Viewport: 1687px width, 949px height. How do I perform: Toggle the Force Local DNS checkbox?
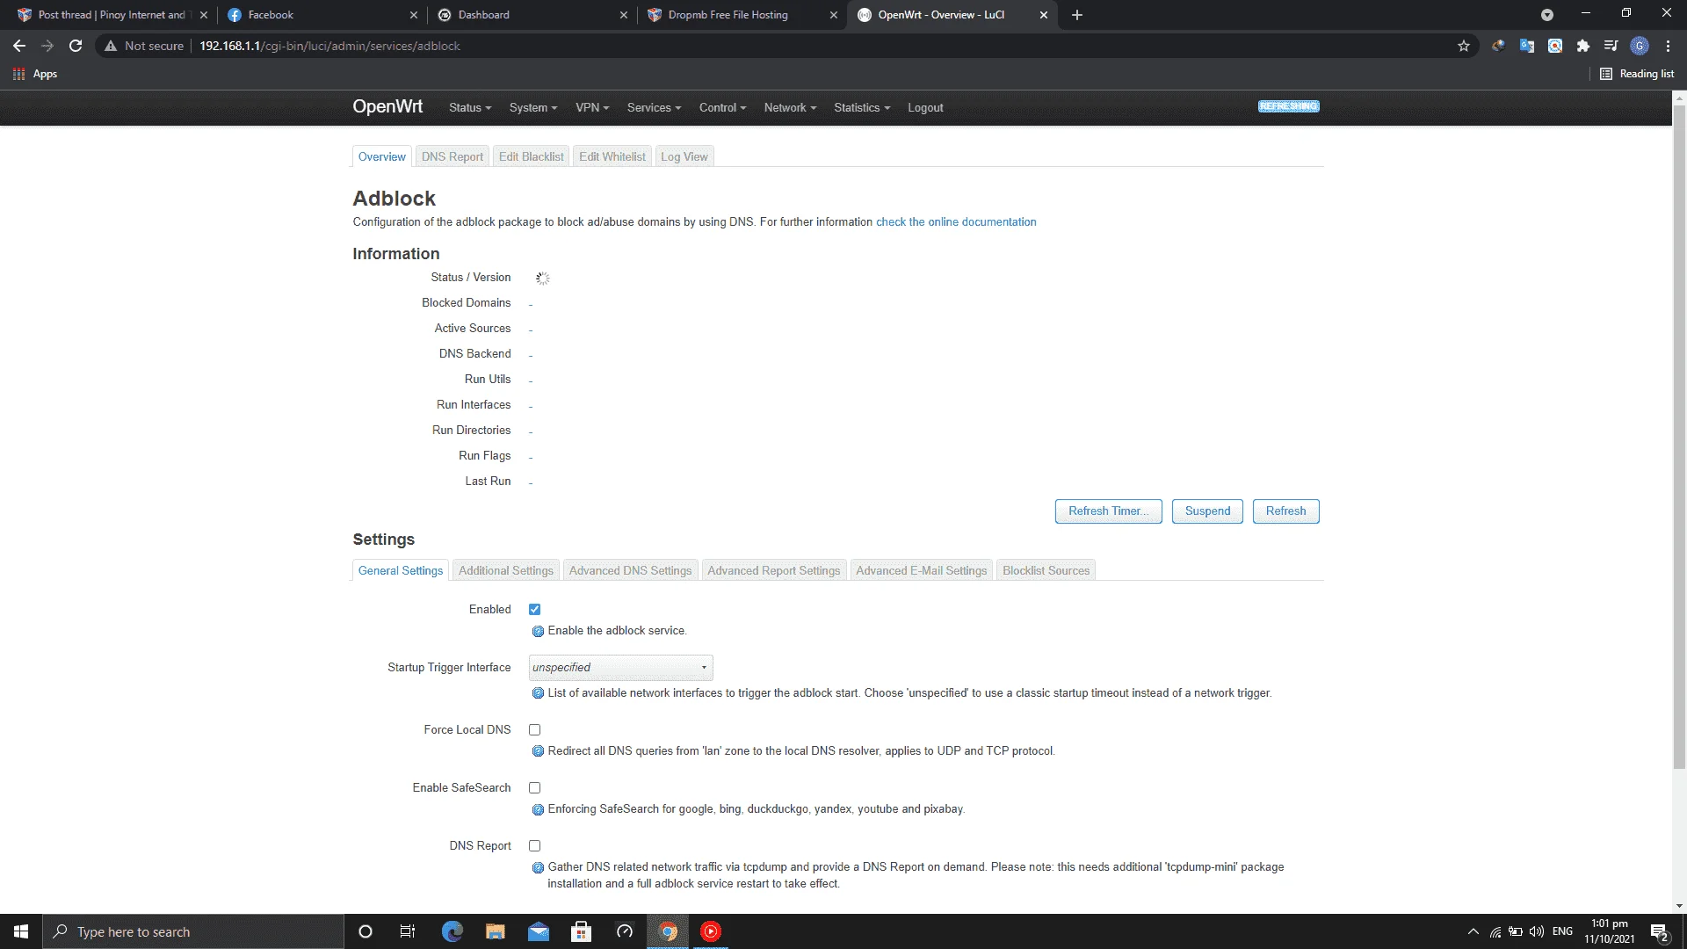point(534,729)
